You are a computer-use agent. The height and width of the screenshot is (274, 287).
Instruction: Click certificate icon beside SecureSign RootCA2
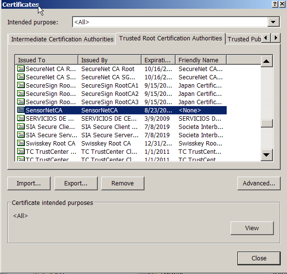21,93
